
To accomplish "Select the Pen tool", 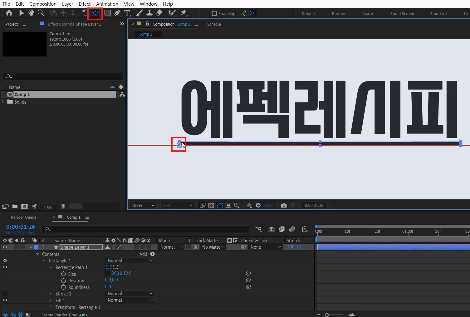I will pyautogui.click(x=117, y=13).
